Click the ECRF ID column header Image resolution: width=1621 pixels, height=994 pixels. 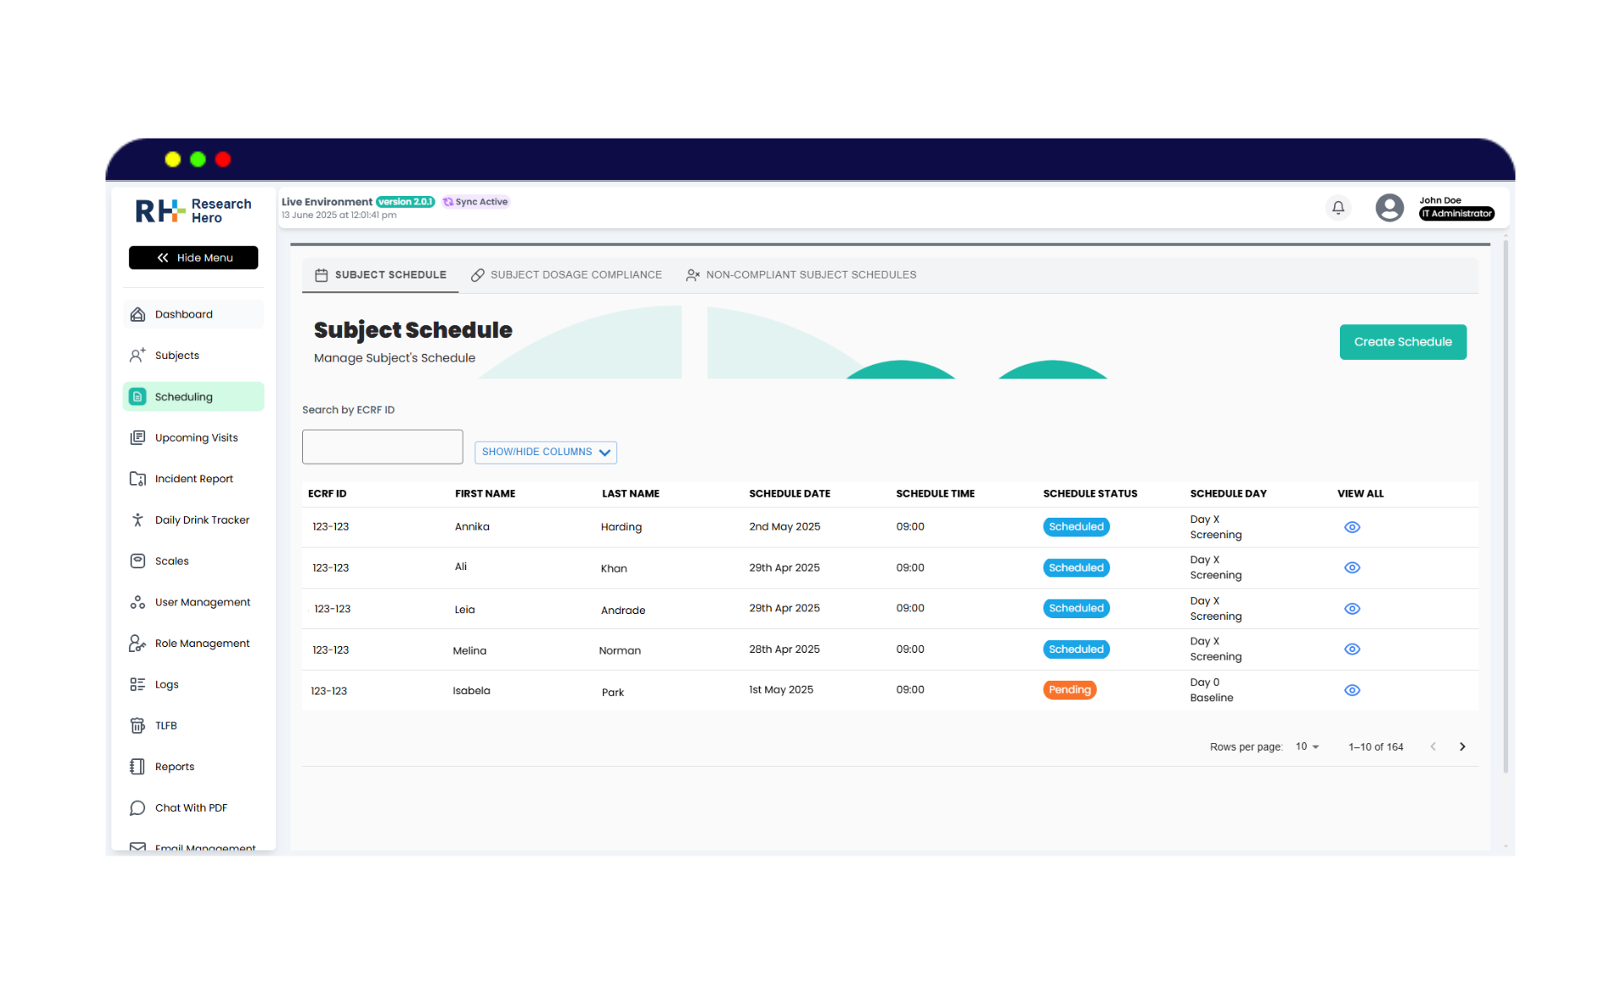point(328,494)
